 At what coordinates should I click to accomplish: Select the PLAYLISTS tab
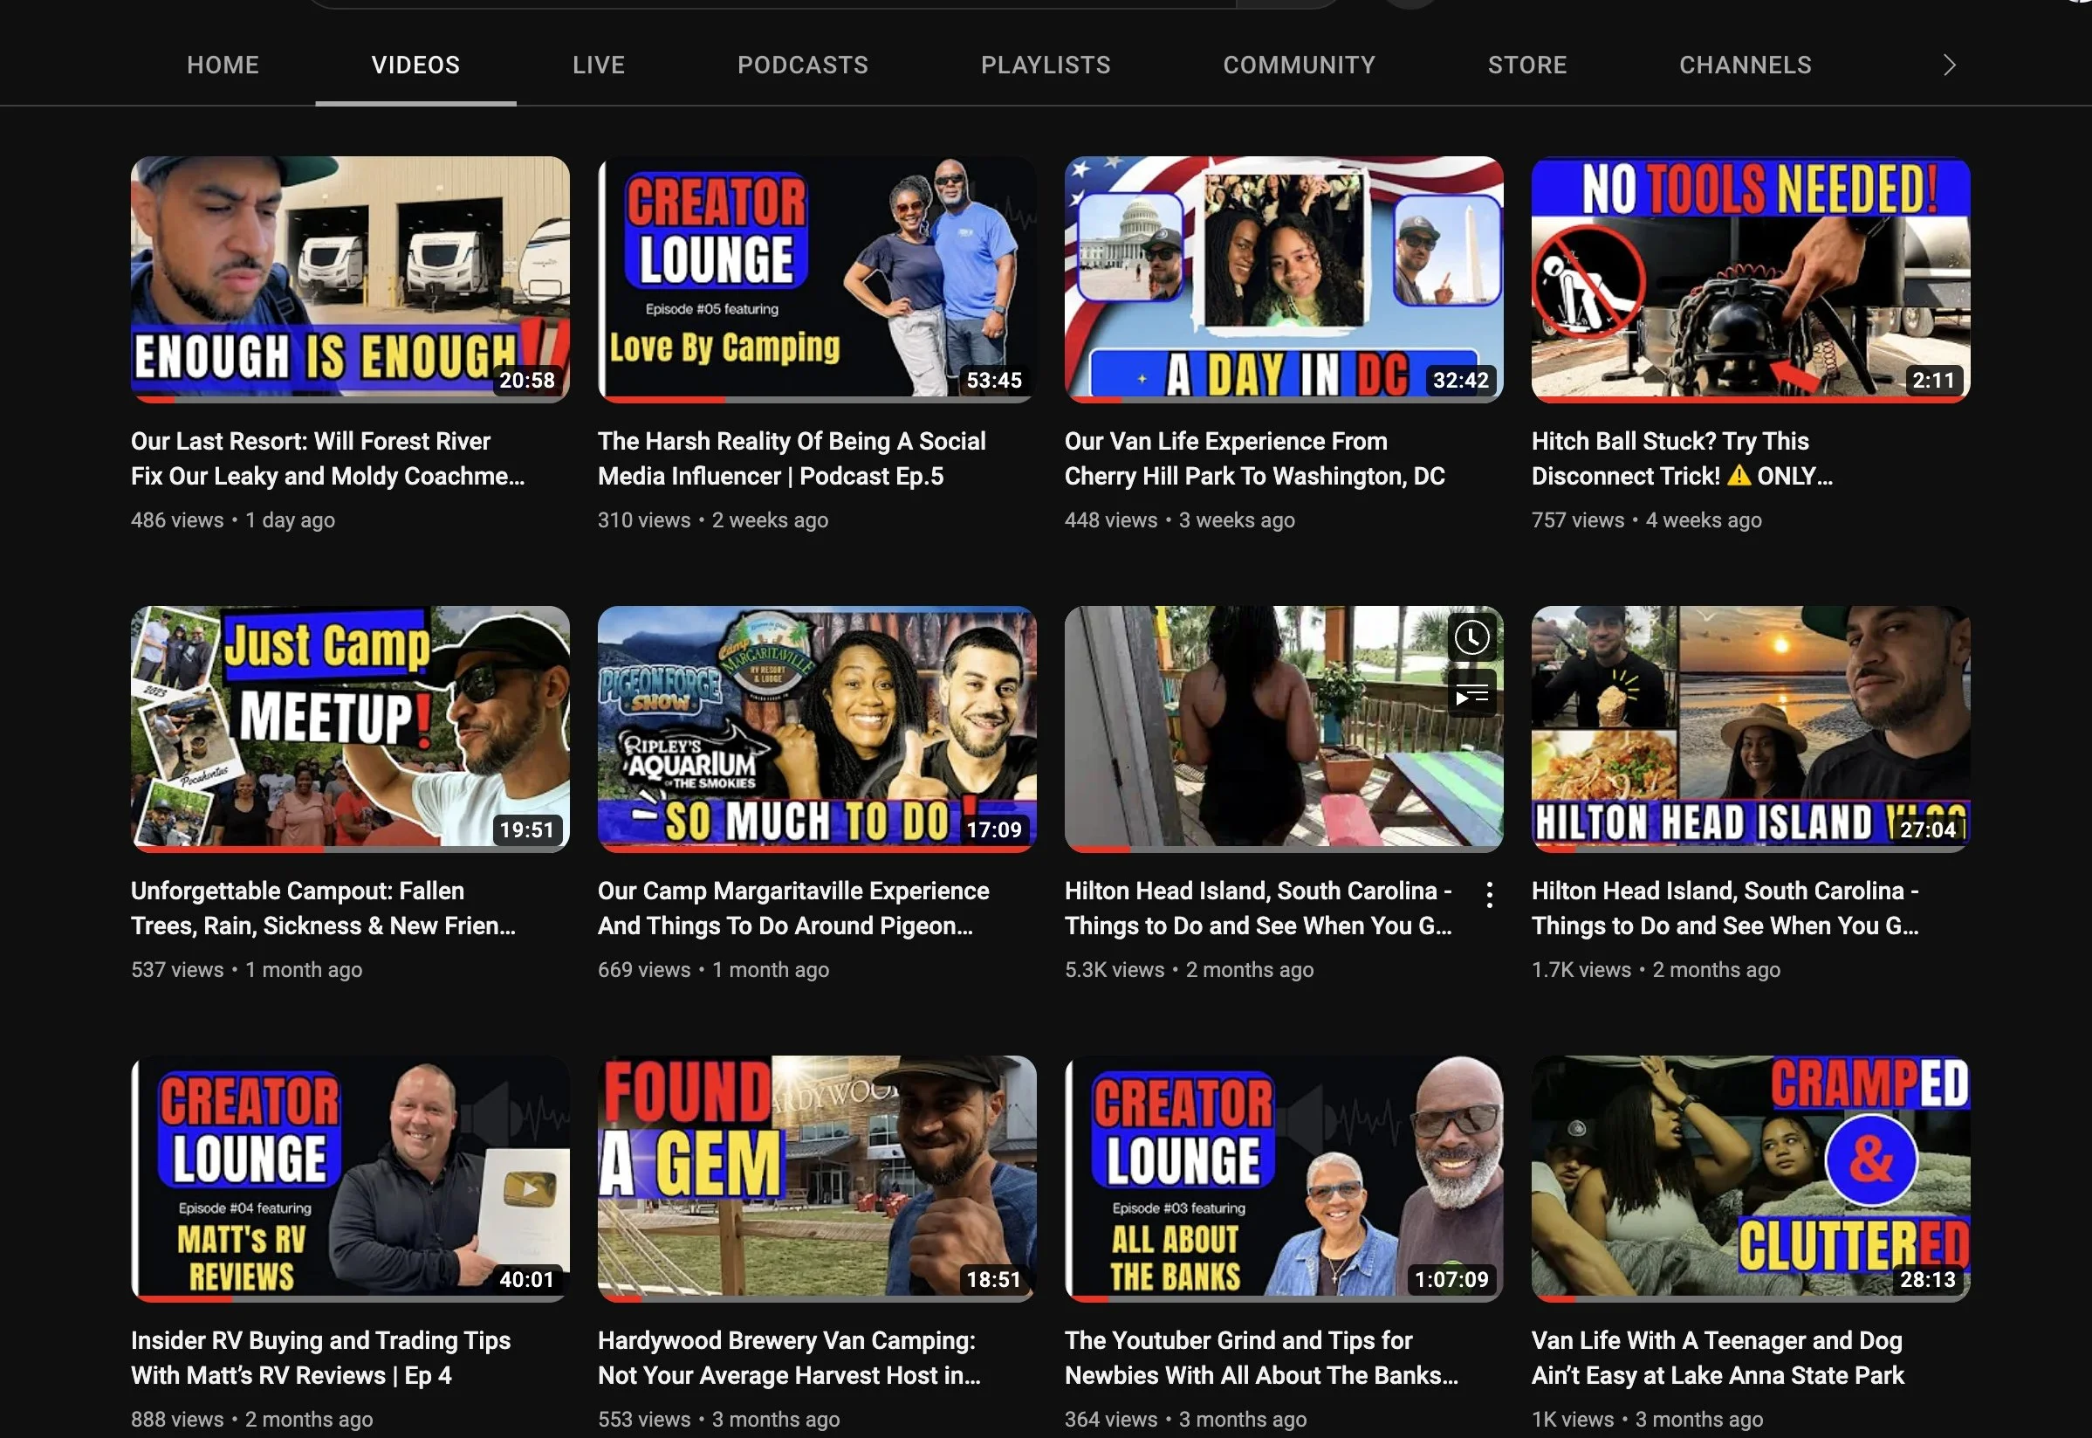click(x=1045, y=64)
